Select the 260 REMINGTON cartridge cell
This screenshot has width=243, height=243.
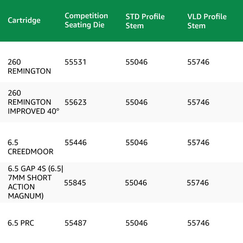[x=29, y=66]
